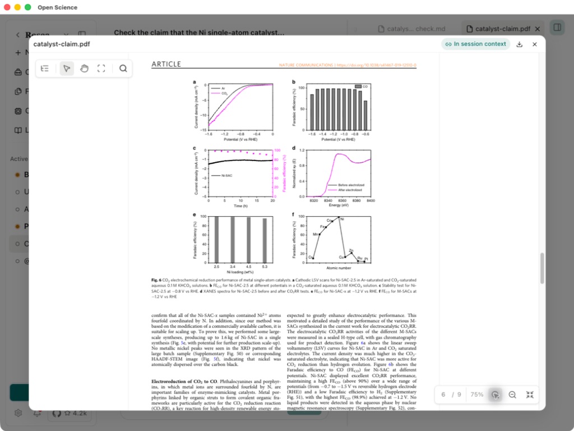Click the inward arrows collapse icon
Screen dimensions: 574x431
[530, 395]
